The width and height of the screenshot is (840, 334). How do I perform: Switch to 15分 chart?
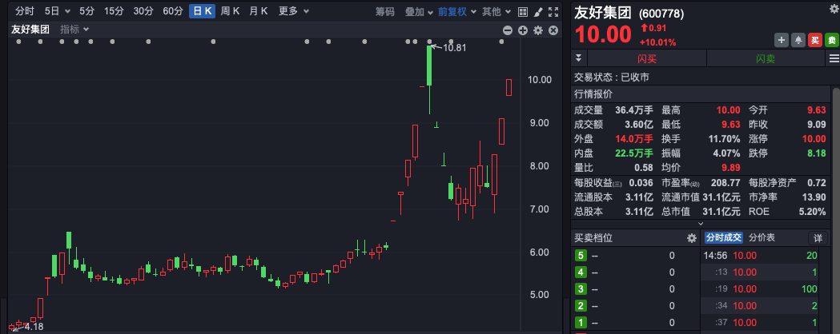click(113, 11)
